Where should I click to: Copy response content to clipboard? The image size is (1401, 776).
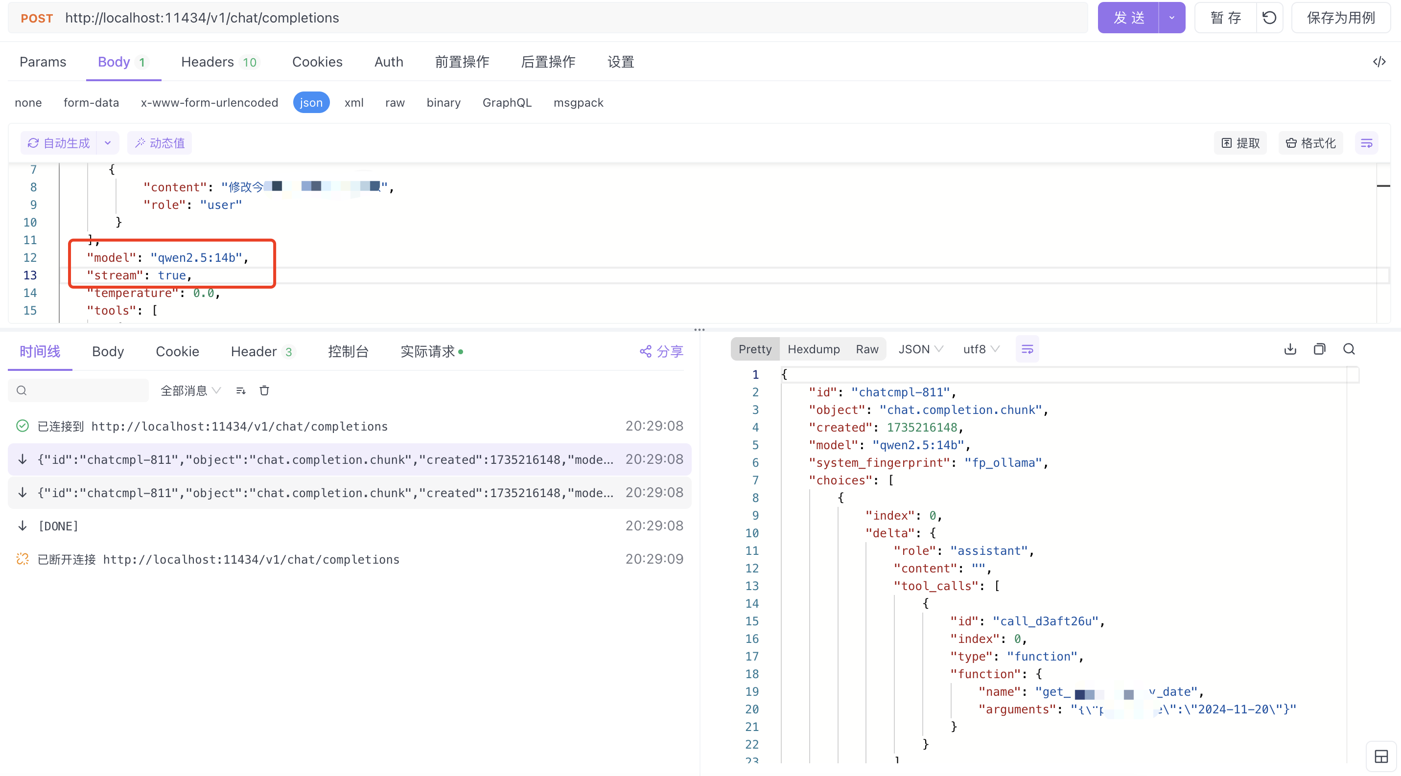tap(1319, 349)
